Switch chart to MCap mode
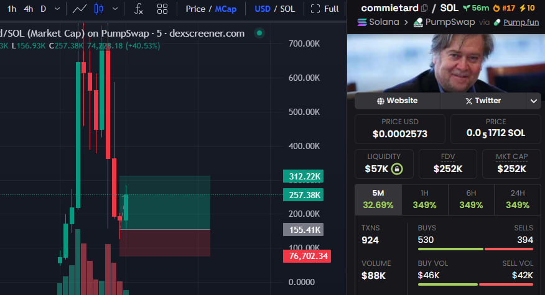545x295 pixels. coord(226,9)
